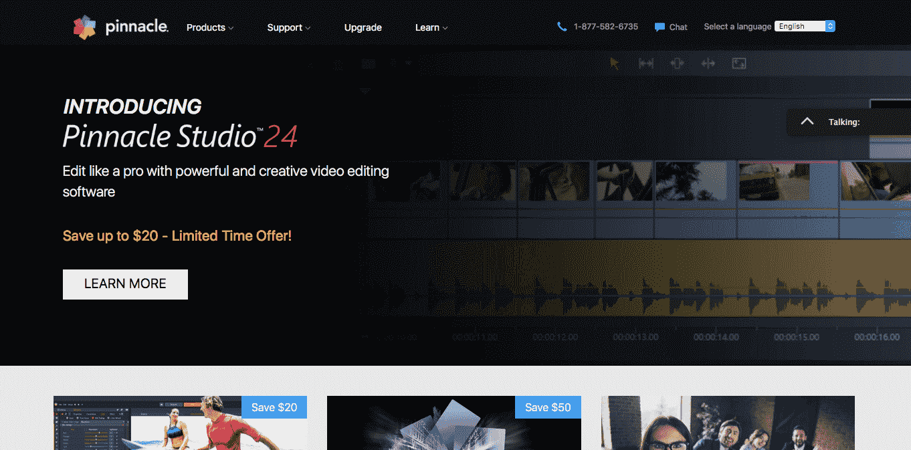Expand the Learn menu
This screenshot has width=911, height=450.
431,27
